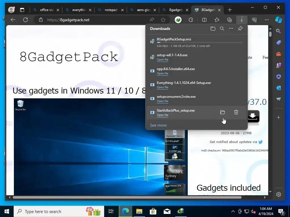
Task: Launch Copilot from the toolbar
Action: (279, 20)
